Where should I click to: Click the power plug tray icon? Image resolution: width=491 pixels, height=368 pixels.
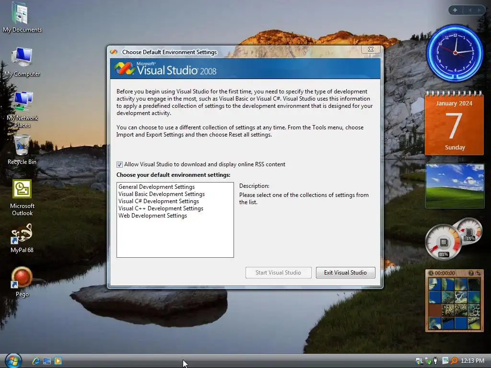pos(435,360)
